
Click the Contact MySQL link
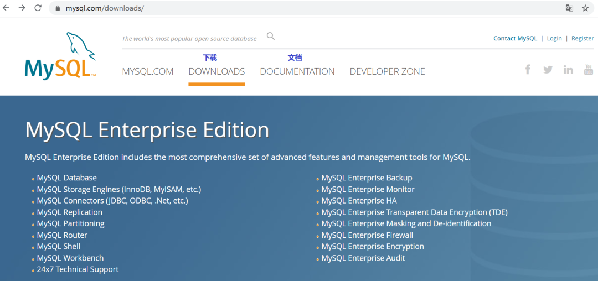pyautogui.click(x=515, y=39)
